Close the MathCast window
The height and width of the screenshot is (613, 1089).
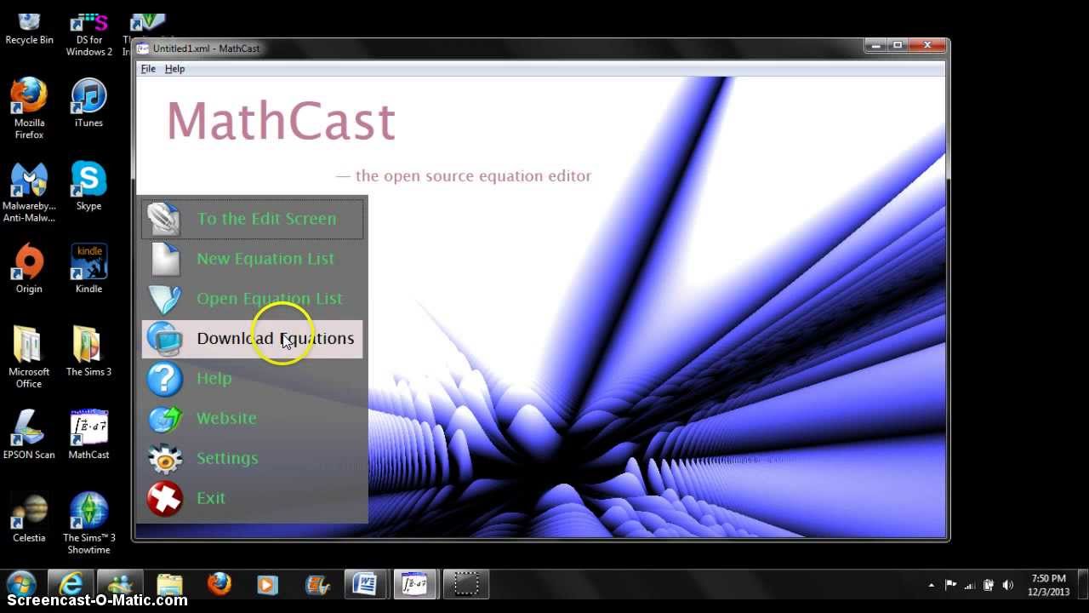pyautogui.click(x=927, y=45)
